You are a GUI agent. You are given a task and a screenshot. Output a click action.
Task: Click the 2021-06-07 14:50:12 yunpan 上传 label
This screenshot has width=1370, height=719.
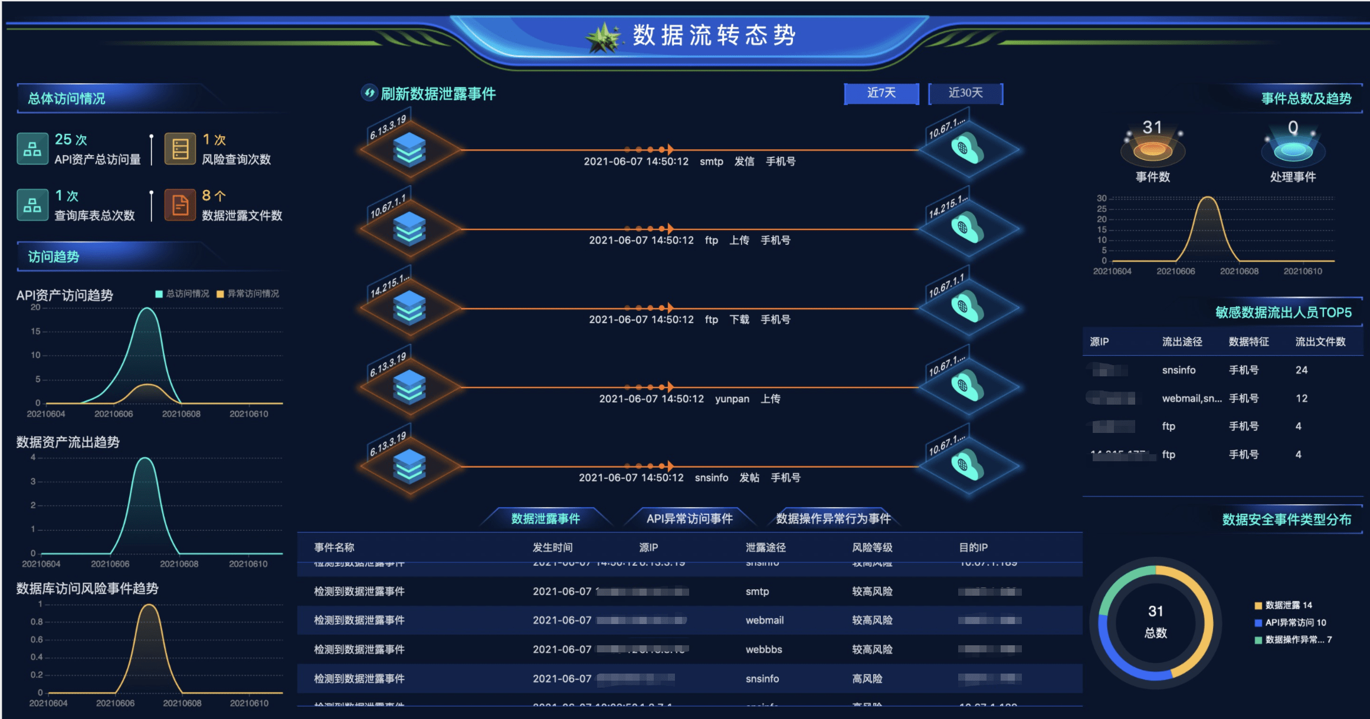(x=690, y=399)
